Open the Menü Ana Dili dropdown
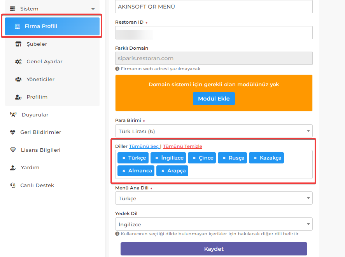The image size is (345, 257). pos(214,198)
